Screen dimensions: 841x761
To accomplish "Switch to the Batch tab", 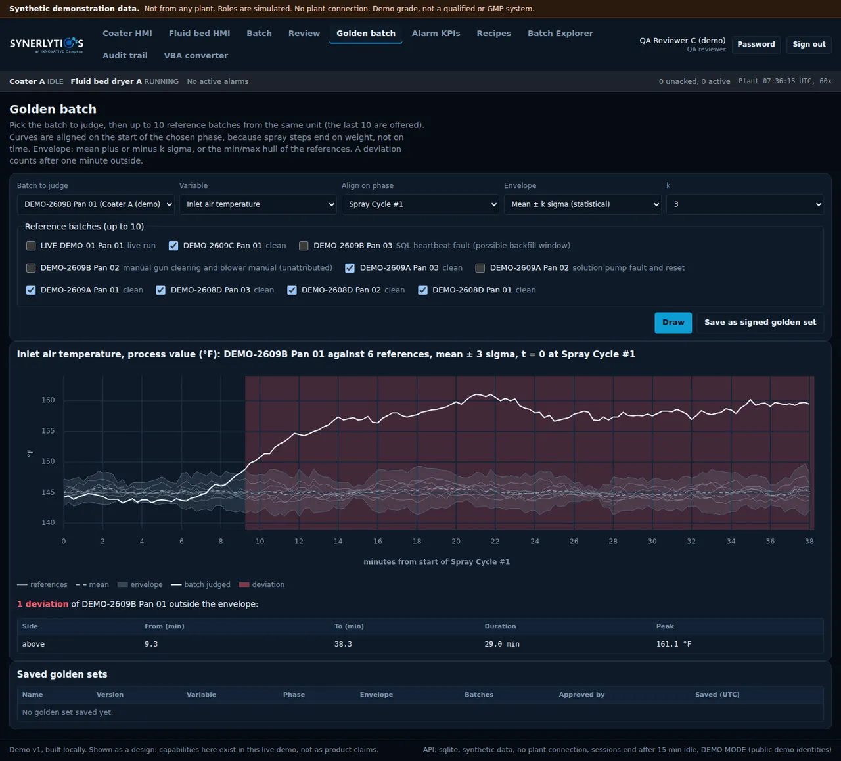I will click(259, 34).
